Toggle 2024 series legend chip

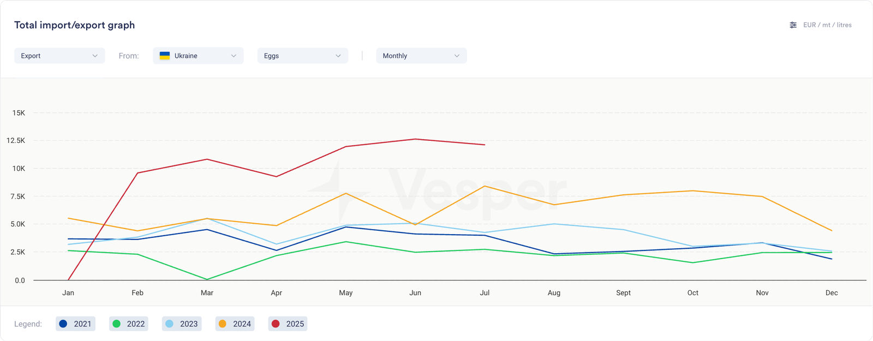point(235,324)
